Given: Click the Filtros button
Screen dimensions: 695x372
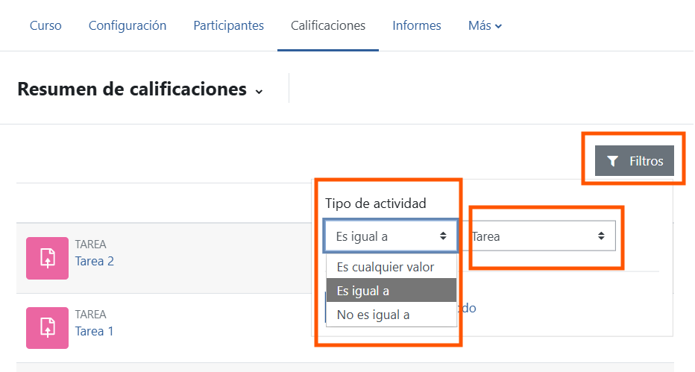Looking at the screenshot, I should pos(635,161).
